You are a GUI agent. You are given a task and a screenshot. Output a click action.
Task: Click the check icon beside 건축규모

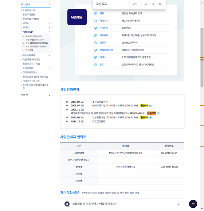95,35
